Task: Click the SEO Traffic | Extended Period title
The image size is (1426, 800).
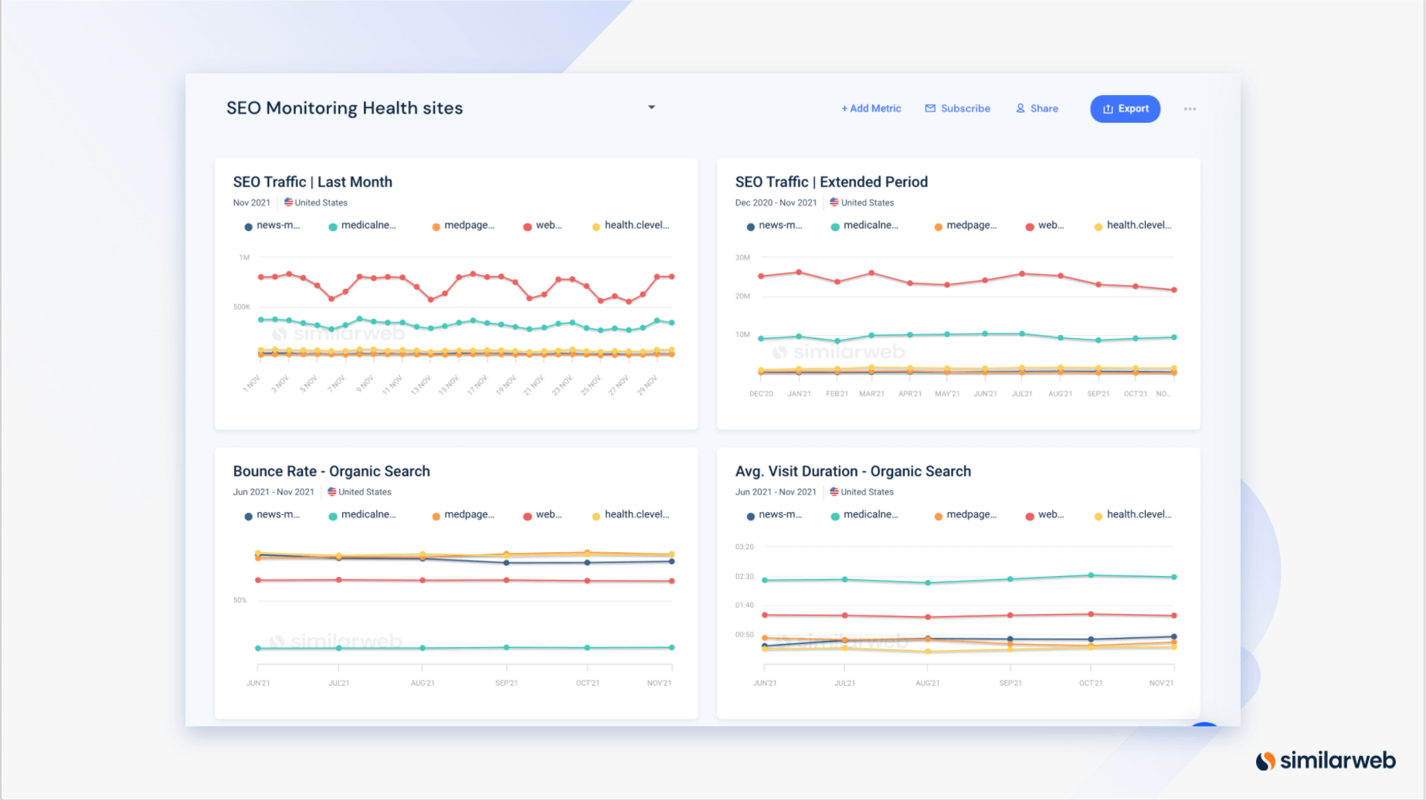Action: [x=831, y=182]
